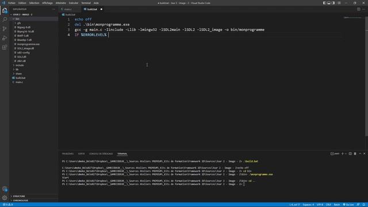The height and width of the screenshot is (207, 368).
Task: Open the terminal launch profile dropdown arrow
Action: (346, 154)
